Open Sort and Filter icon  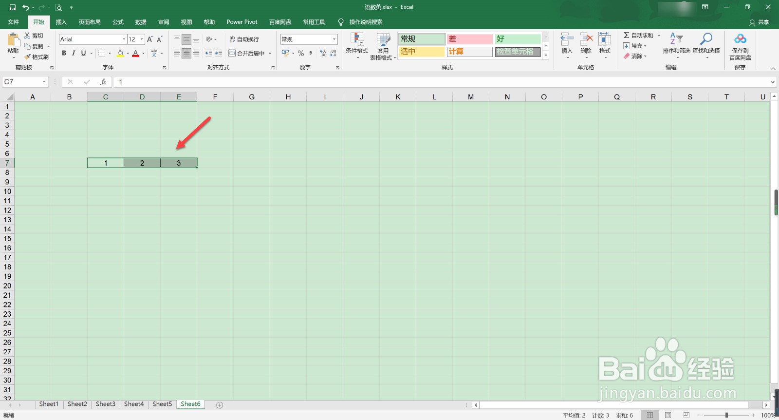click(676, 39)
